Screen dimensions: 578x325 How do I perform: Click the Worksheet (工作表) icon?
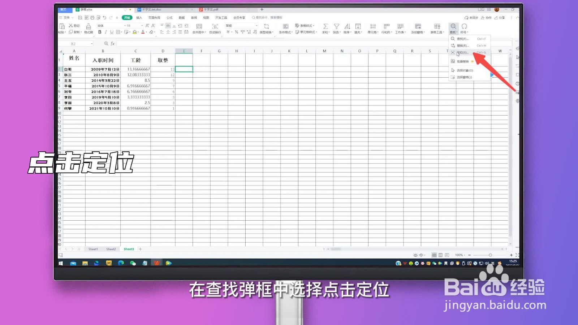coord(400,26)
